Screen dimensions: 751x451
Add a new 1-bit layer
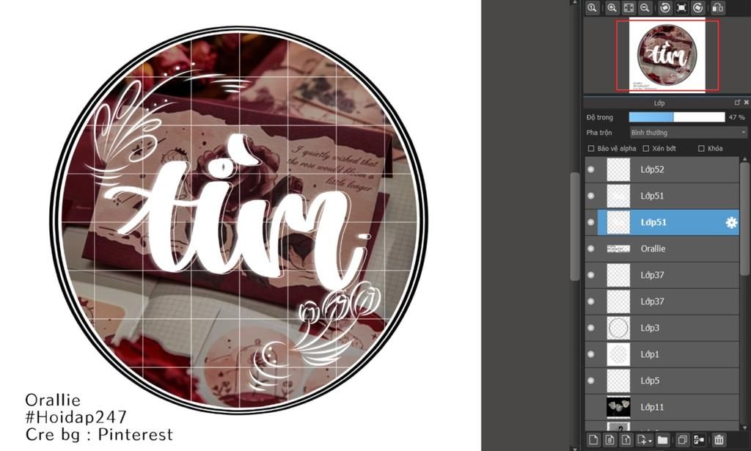626,439
